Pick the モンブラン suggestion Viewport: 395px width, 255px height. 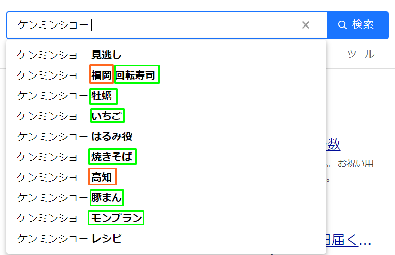116,218
